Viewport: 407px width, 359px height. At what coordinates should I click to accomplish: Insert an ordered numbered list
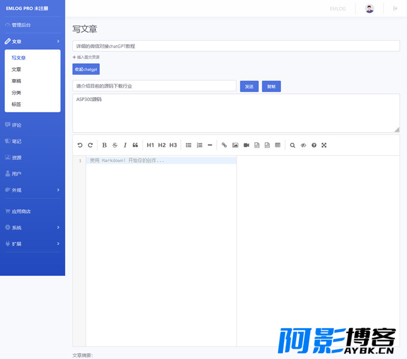tap(199, 145)
